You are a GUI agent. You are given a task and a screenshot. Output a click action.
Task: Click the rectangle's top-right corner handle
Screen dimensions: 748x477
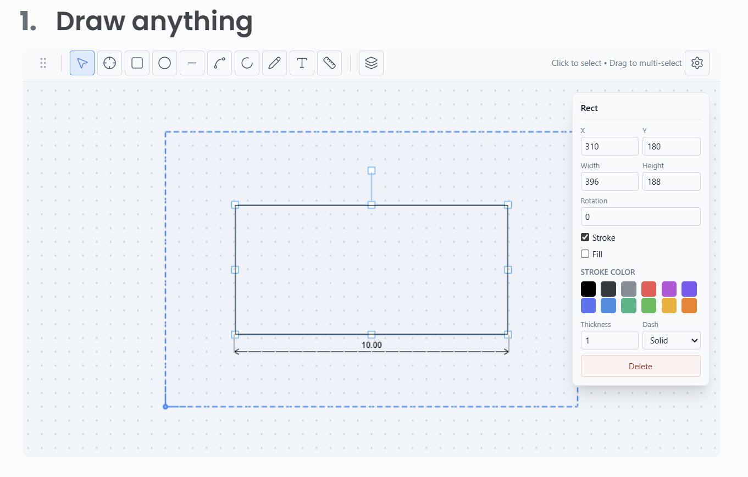click(508, 205)
